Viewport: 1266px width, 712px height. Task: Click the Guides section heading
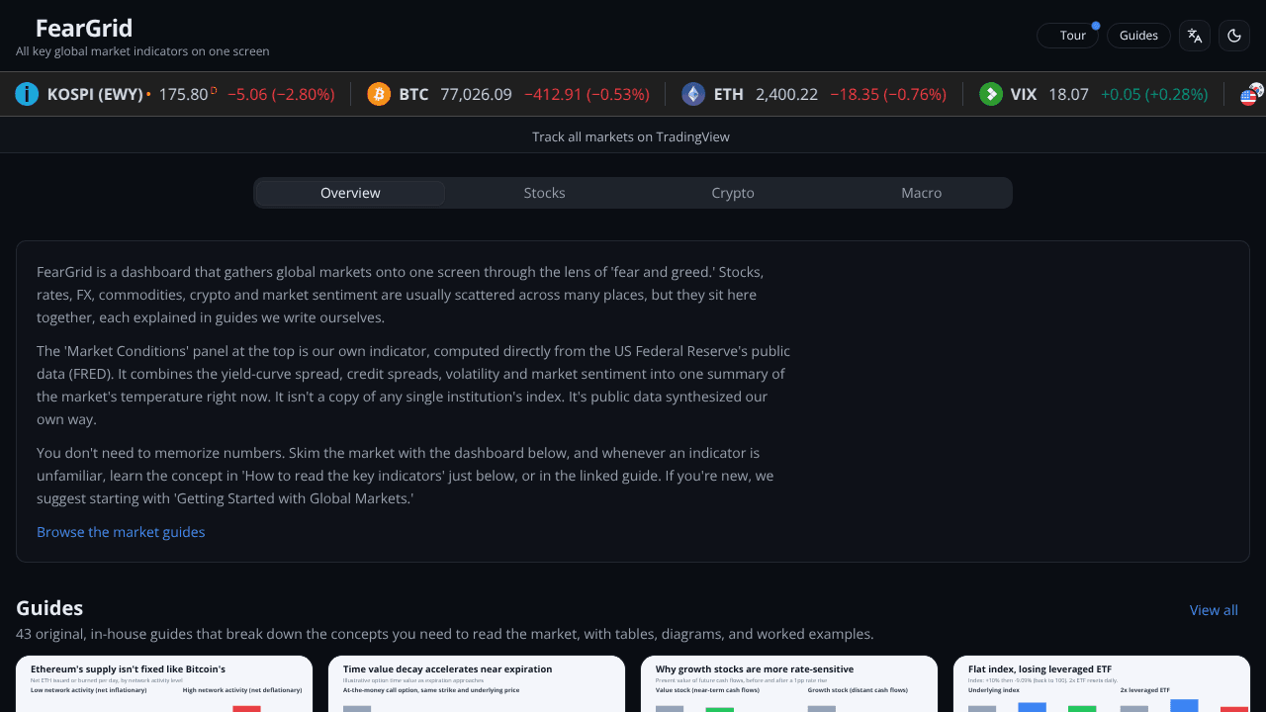49,608
